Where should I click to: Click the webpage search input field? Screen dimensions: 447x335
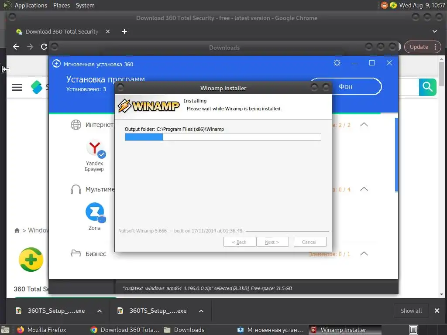point(408,87)
